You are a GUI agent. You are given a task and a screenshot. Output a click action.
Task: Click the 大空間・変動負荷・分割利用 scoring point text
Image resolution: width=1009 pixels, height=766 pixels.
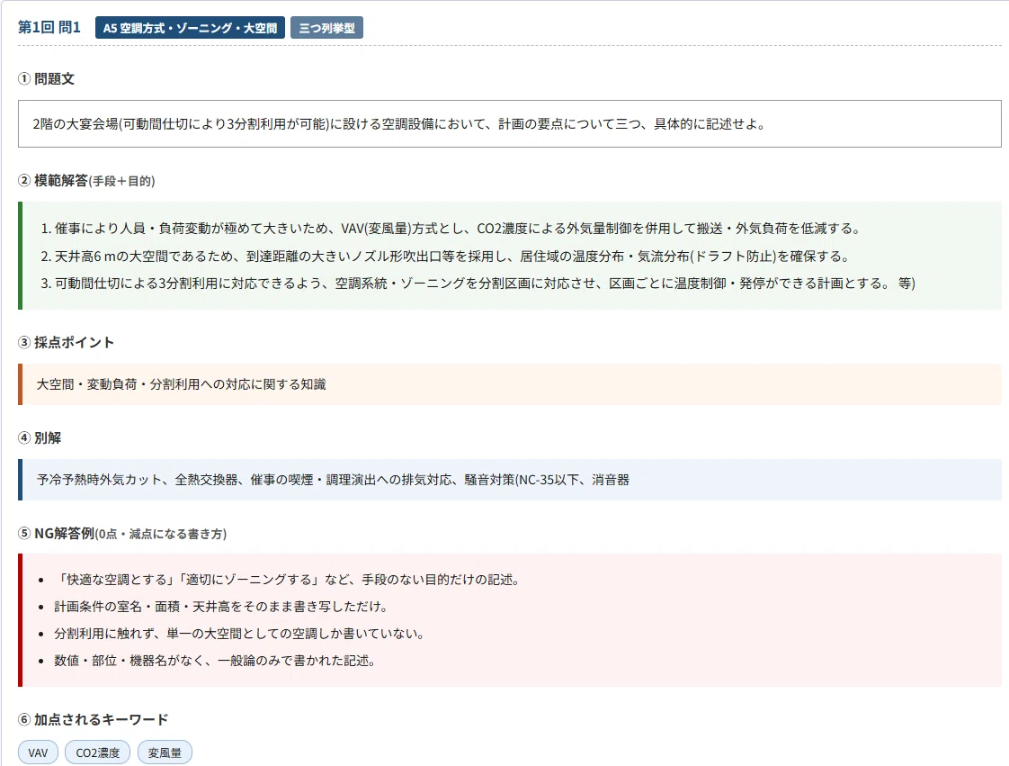[181, 384]
